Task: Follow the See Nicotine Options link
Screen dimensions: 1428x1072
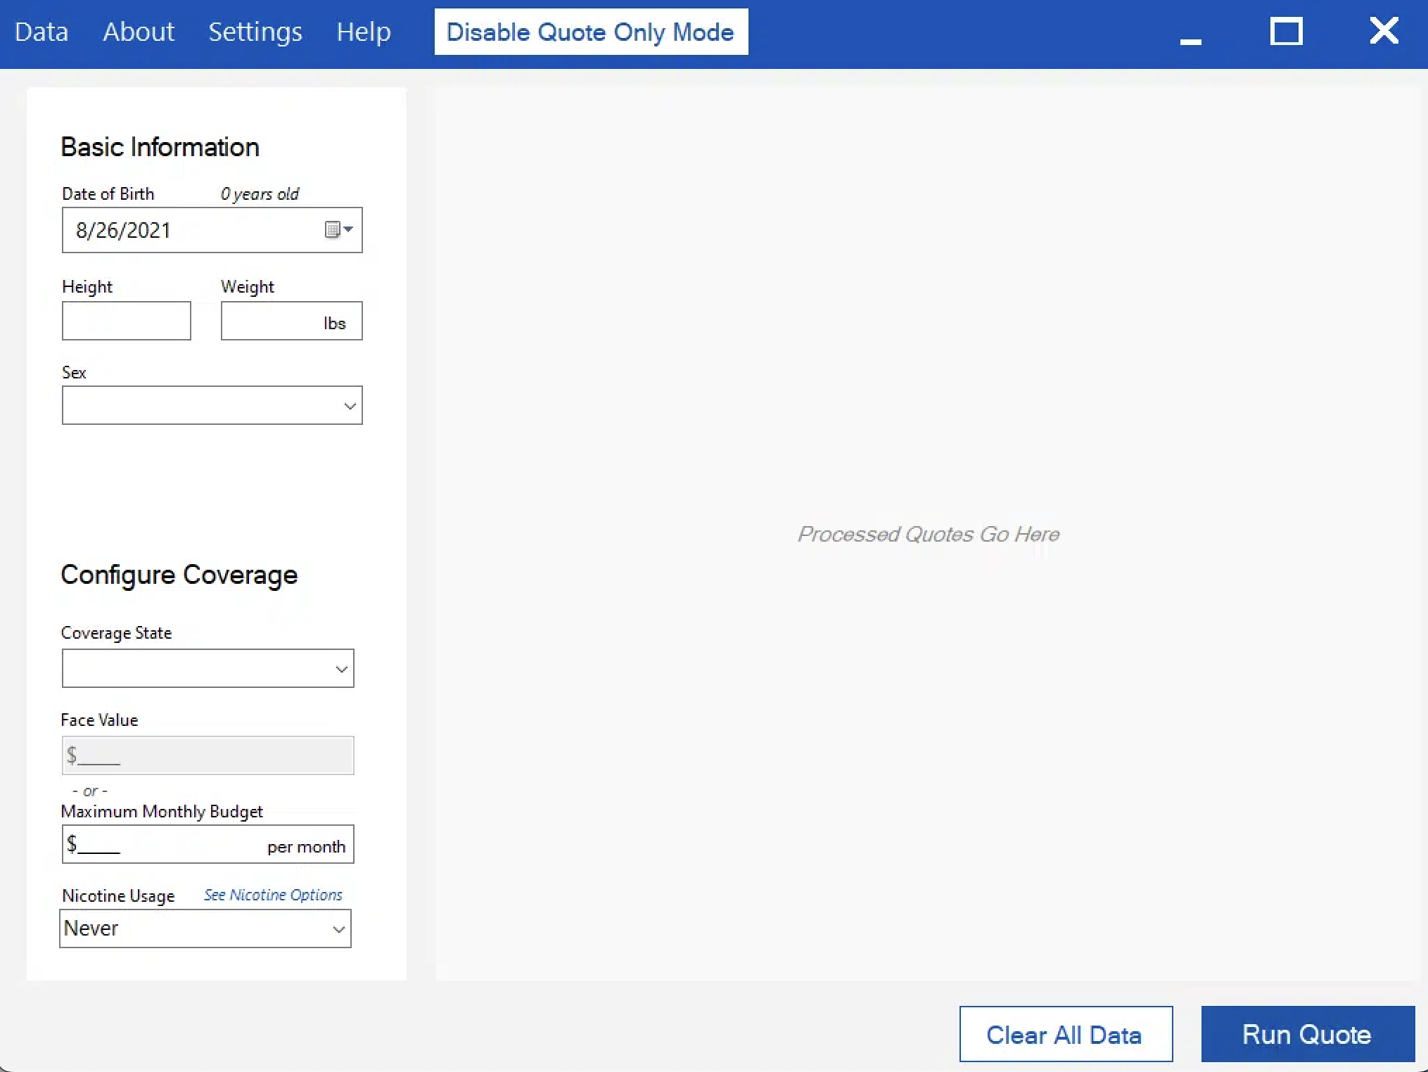Action: pyautogui.click(x=273, y=895)
